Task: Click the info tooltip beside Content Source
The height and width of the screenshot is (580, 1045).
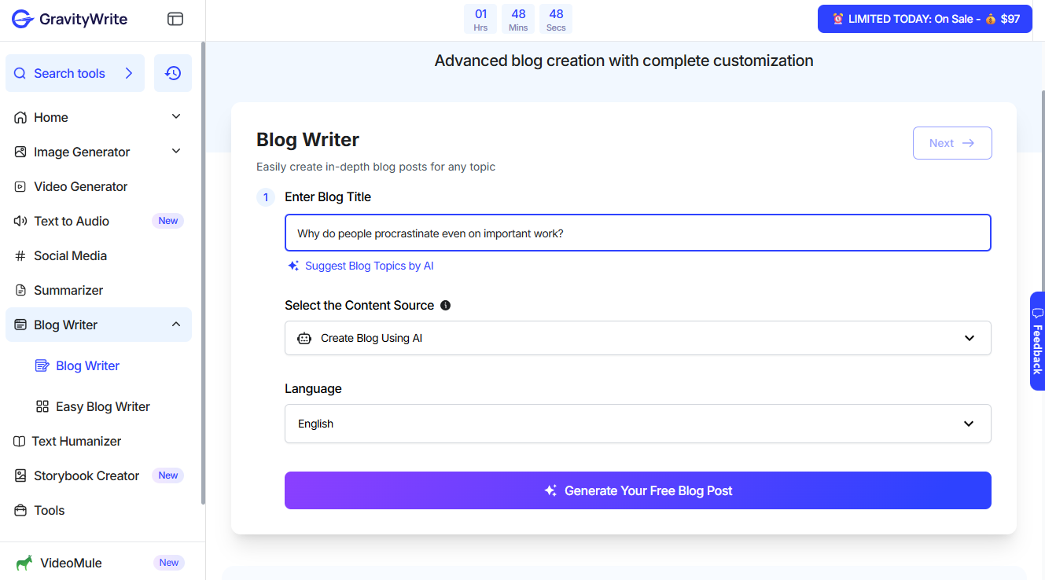Action: click(446, 305)
